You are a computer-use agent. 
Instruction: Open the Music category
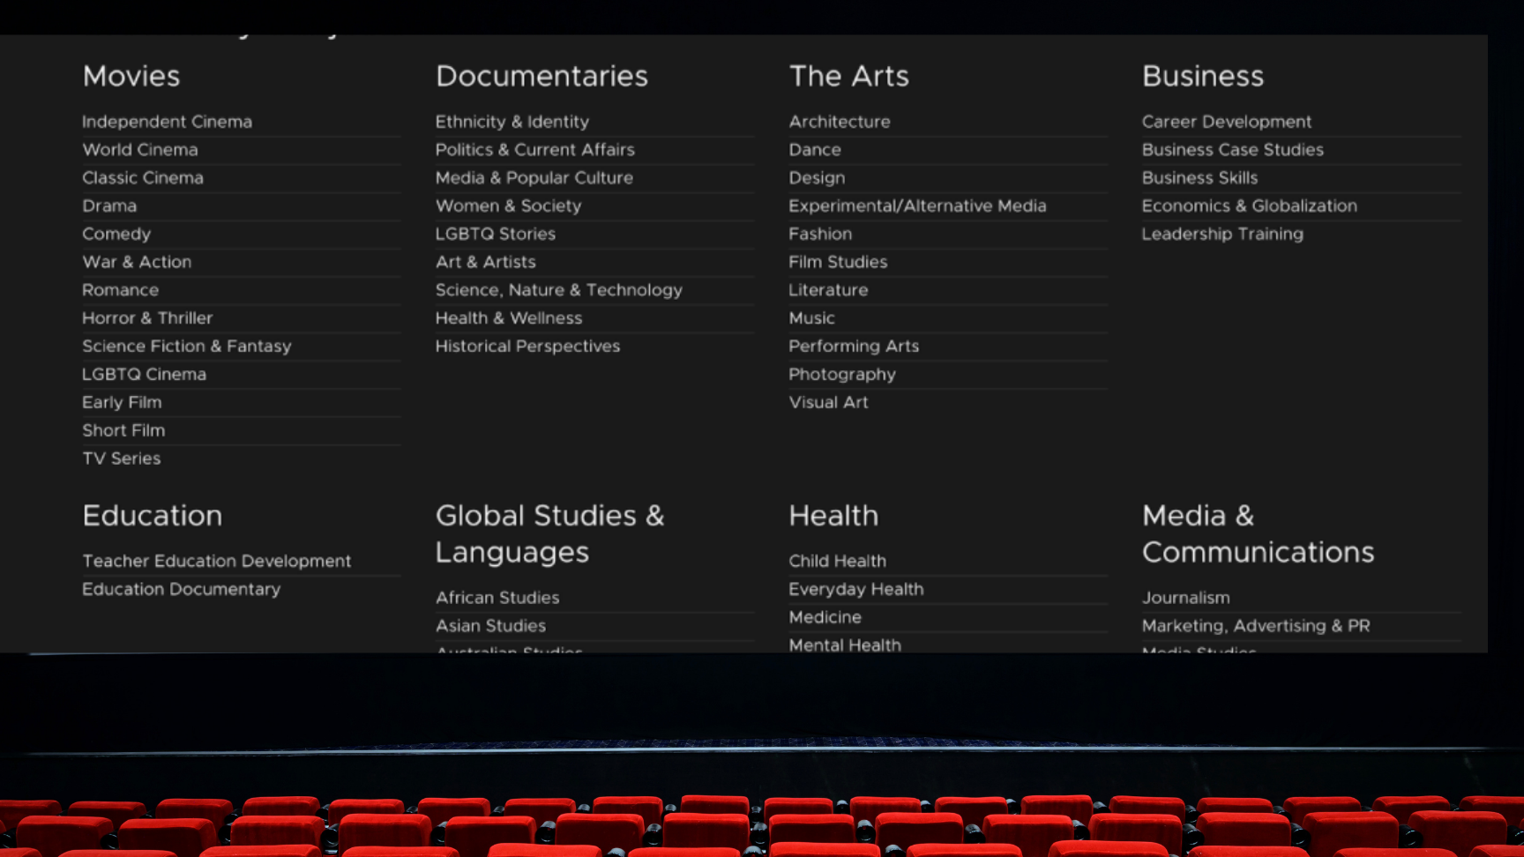811,318
